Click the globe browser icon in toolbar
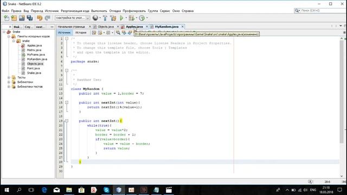The height and width of the screenshot is (195, 347). 95,18
